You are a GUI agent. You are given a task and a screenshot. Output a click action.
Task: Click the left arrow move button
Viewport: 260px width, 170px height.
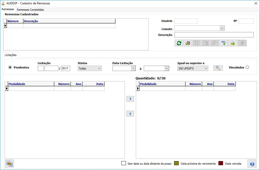(x=130, y=114)
